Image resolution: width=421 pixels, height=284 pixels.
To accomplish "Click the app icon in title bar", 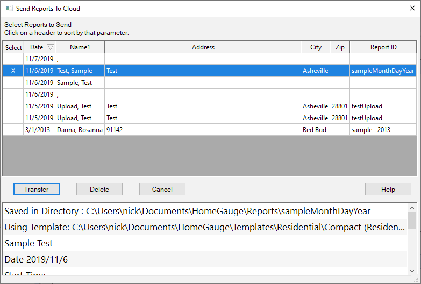I will click(8, 9).
